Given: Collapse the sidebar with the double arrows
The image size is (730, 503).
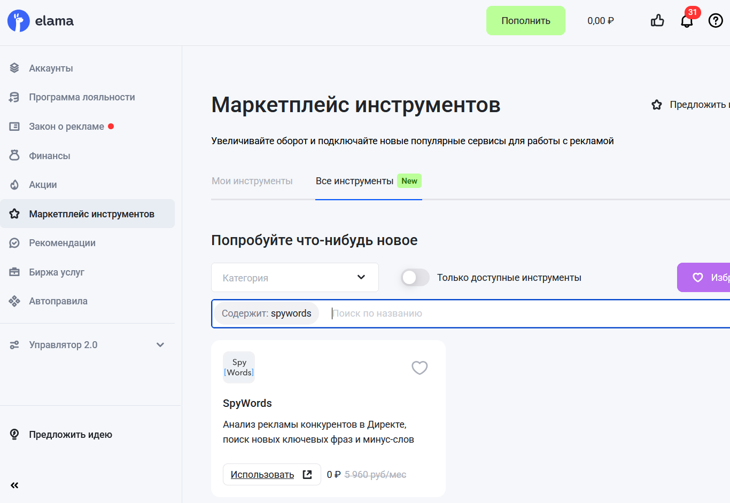Looking at the screenshot, I should (14, 485).
